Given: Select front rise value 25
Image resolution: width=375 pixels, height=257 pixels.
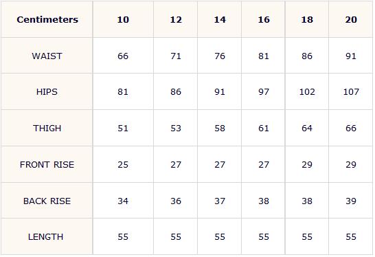Looking at the screenshot, I should [123, 165].
